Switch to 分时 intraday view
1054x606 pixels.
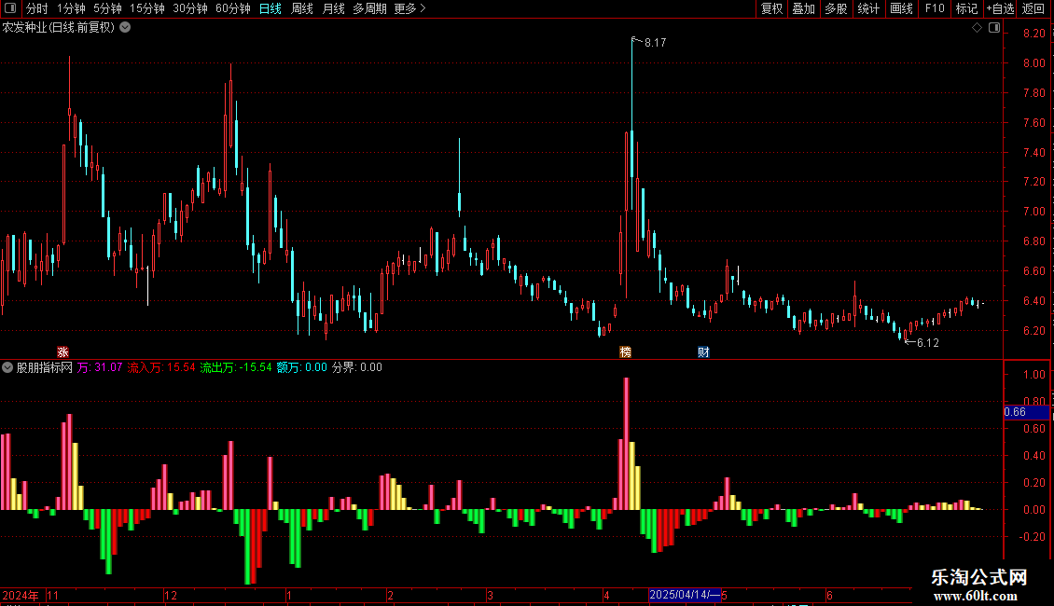37,8
